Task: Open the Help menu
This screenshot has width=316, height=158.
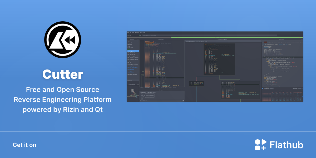Action: 144,32
